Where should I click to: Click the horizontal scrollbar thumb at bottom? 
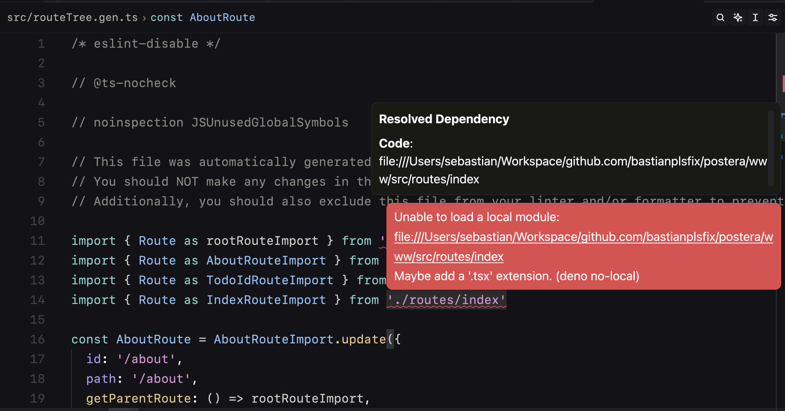click(123, 409)
